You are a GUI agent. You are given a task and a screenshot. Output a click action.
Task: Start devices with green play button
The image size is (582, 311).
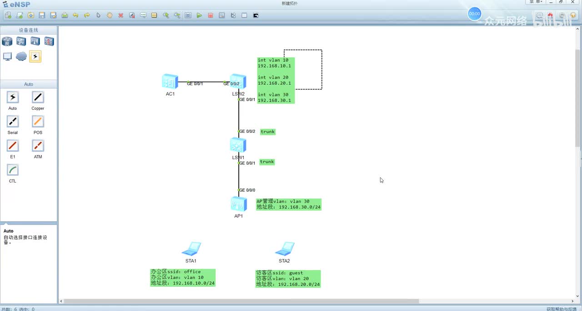click(199, 15)
